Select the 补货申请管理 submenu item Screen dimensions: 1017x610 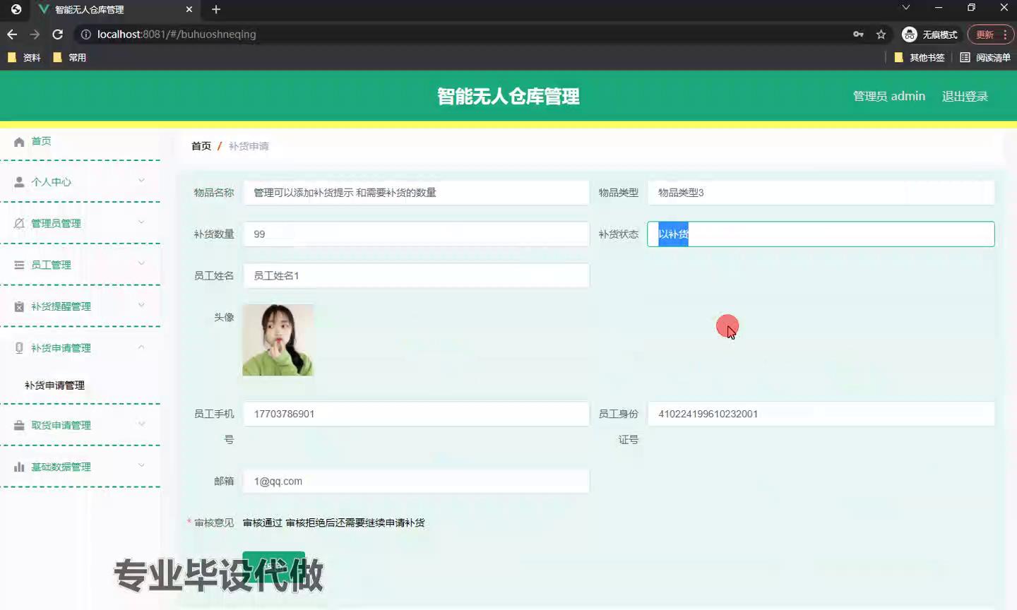point(54,385)
